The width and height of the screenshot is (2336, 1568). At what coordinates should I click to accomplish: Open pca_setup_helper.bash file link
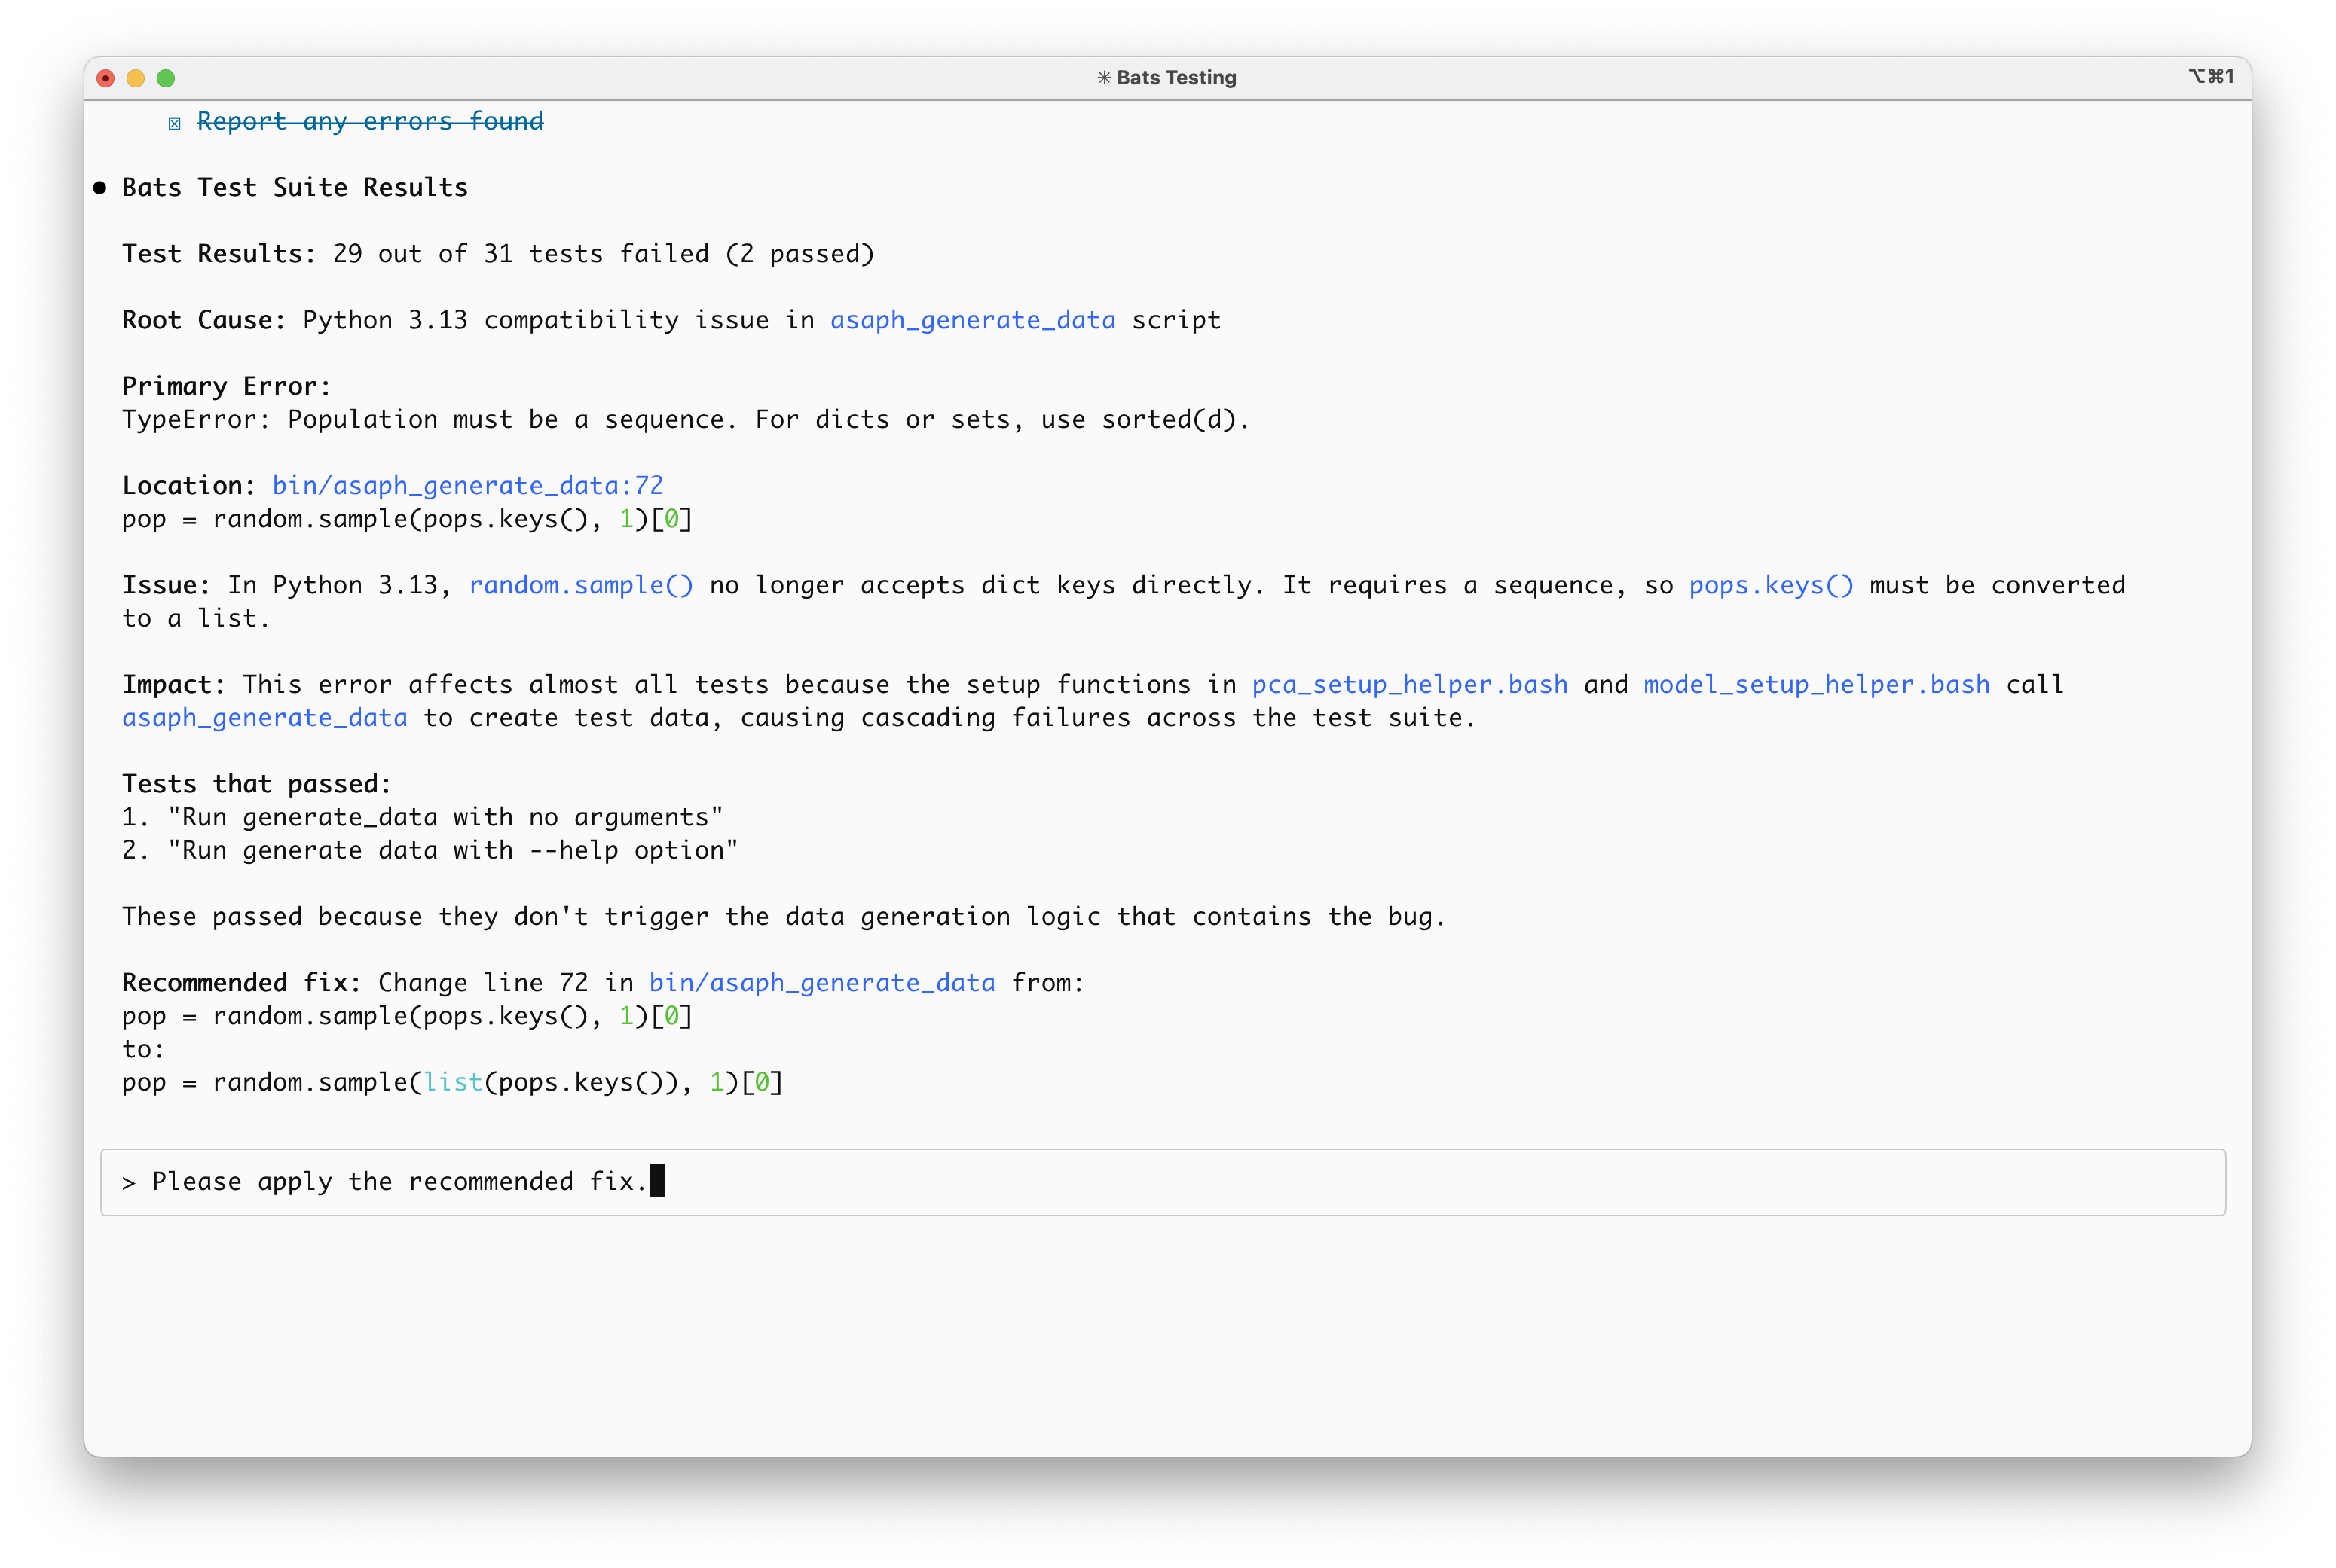coord(1410,684)
